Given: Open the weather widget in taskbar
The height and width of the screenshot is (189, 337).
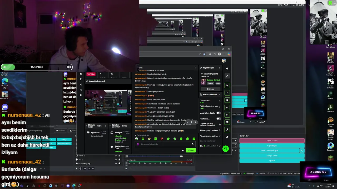Looking at the screenshot, I should [x=294, y=186].
